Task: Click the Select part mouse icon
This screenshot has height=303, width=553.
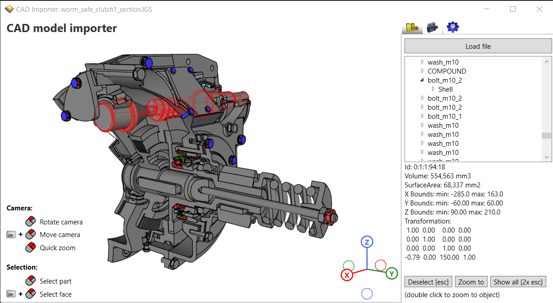Action: click(30, 280)
